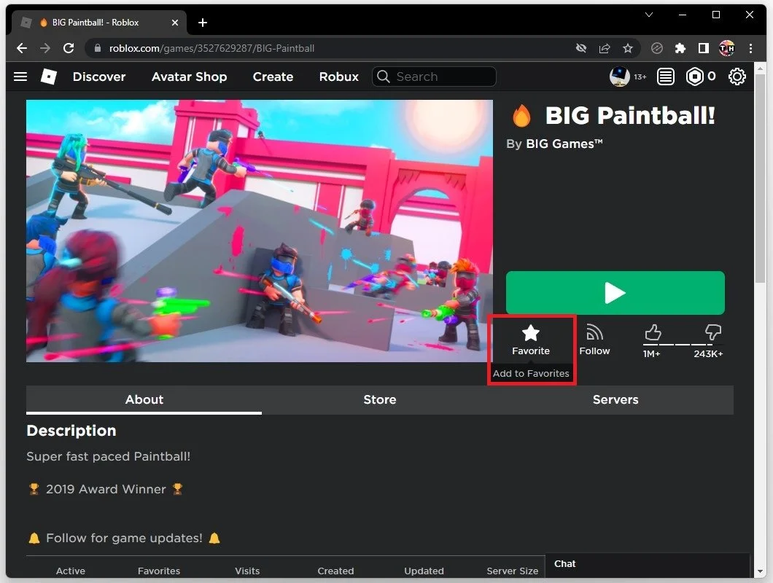Open the Create menu item

(x=273, y=77)
